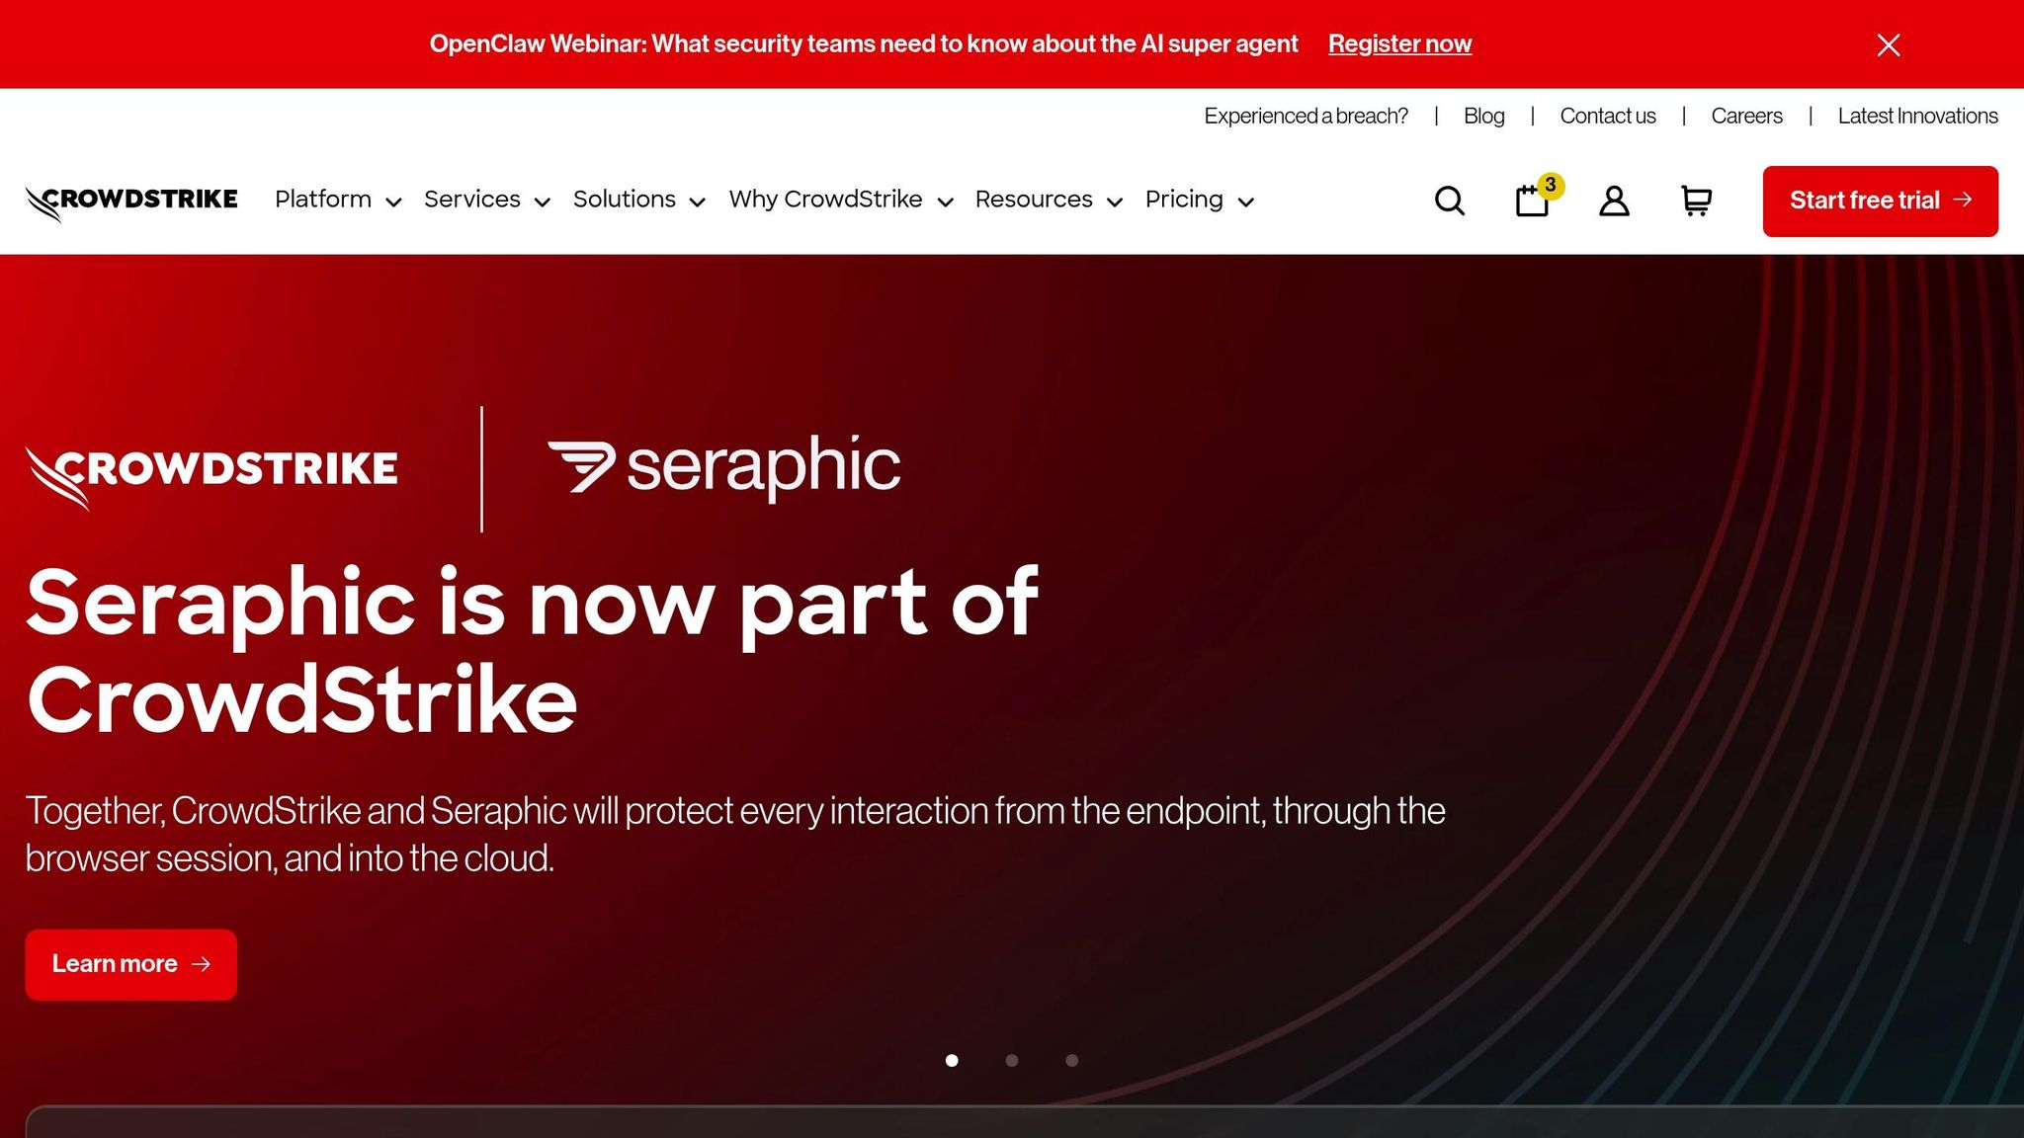Click the Learn more button

click(x=130, y=964)
